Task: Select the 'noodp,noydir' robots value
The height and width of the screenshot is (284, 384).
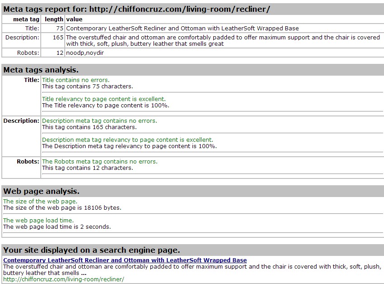Action: click(x=85, y=53)
